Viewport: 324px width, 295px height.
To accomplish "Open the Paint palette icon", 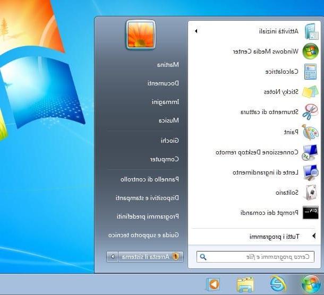I will click(310, 132).
